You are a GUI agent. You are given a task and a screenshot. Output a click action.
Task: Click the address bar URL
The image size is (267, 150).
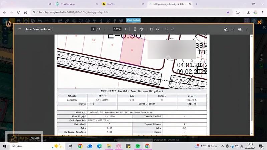73,12
